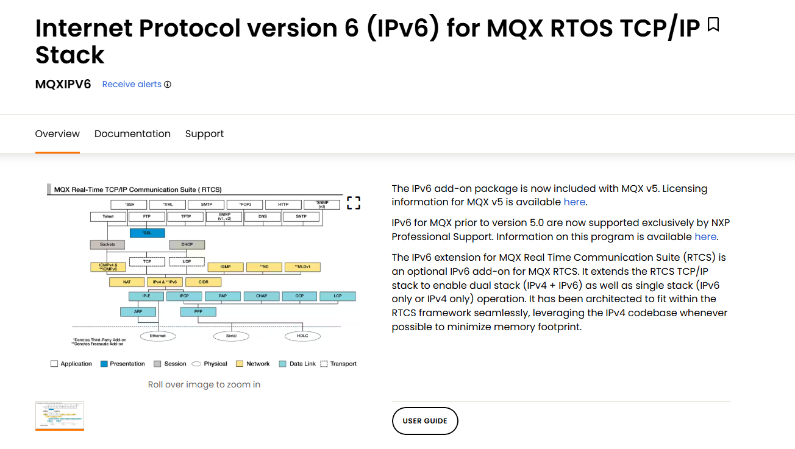Viewport: 795px width, 449px height.
Task: Click the Serial oval in the diagram
Action: [x=230, y=336]
